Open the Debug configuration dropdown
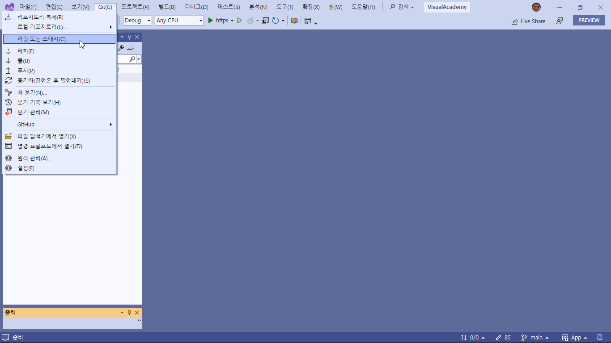611x343 pixels. coord(138,21)
